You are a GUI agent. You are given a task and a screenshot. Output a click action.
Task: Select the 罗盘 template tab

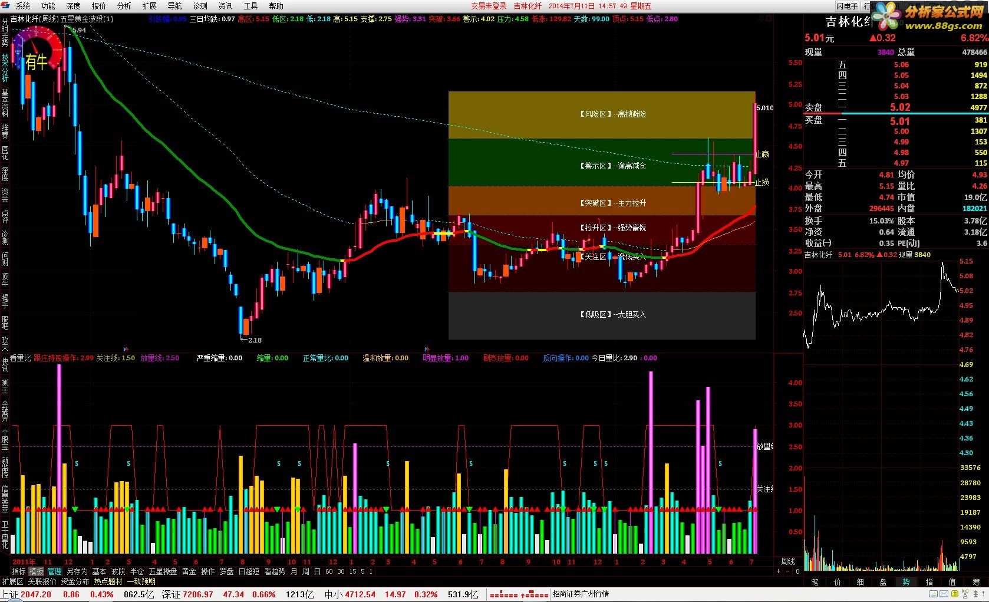coord(226,571)
